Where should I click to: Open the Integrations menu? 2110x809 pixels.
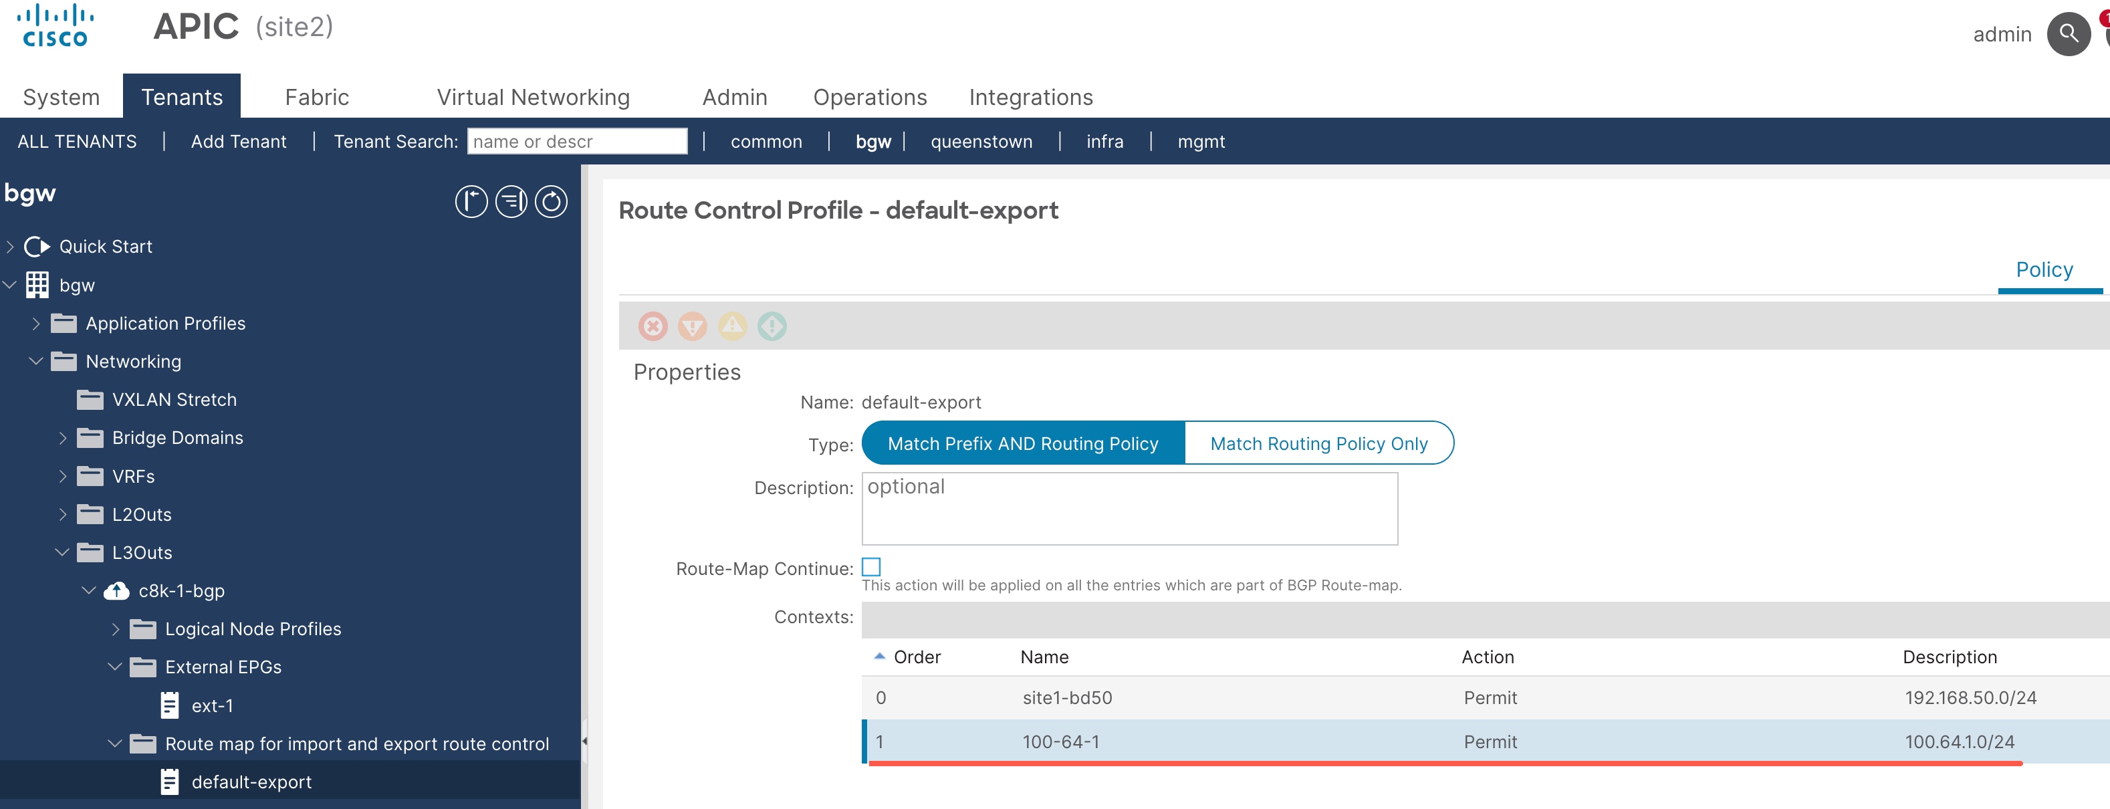tap(1030, 98)
